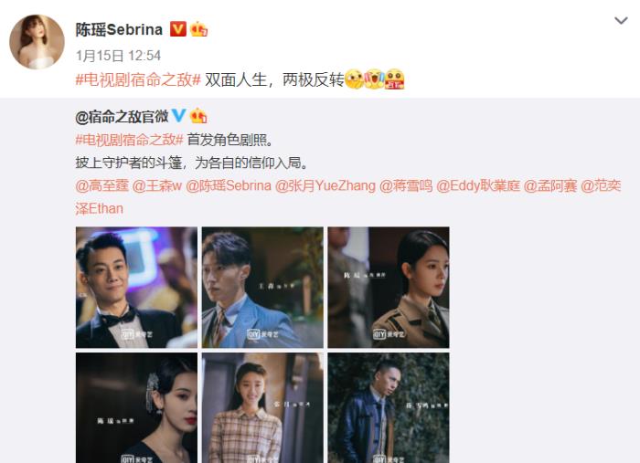This screenshot has width=640, height=463.
Task: Open the photo of the woman with a hair ornament
Action: point(136,408)
